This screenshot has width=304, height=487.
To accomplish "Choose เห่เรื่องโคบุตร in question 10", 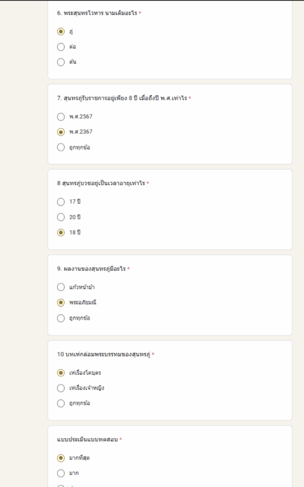I will [x=61, y=373].
